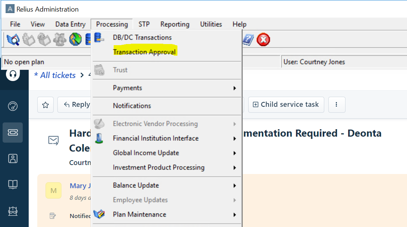Expand the Balance Update submenu arrow
Screen dimensions: 407x227
pyautogui.click(x=235, y=186)
